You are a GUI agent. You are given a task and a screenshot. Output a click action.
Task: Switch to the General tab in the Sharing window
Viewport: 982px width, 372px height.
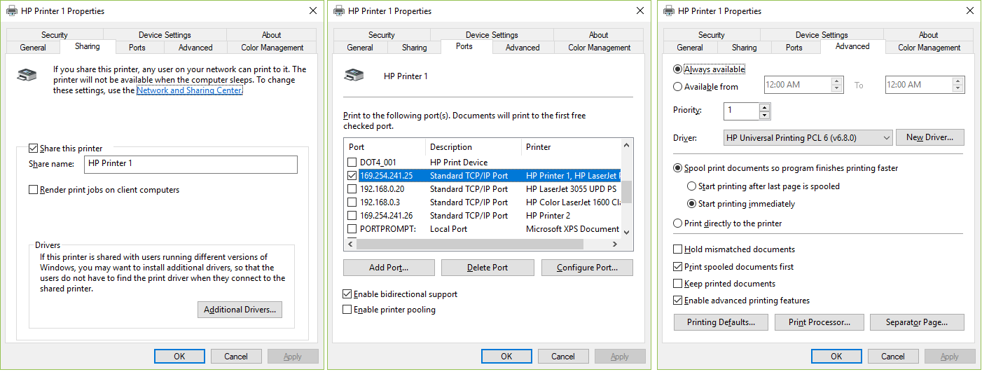(33, 48)
